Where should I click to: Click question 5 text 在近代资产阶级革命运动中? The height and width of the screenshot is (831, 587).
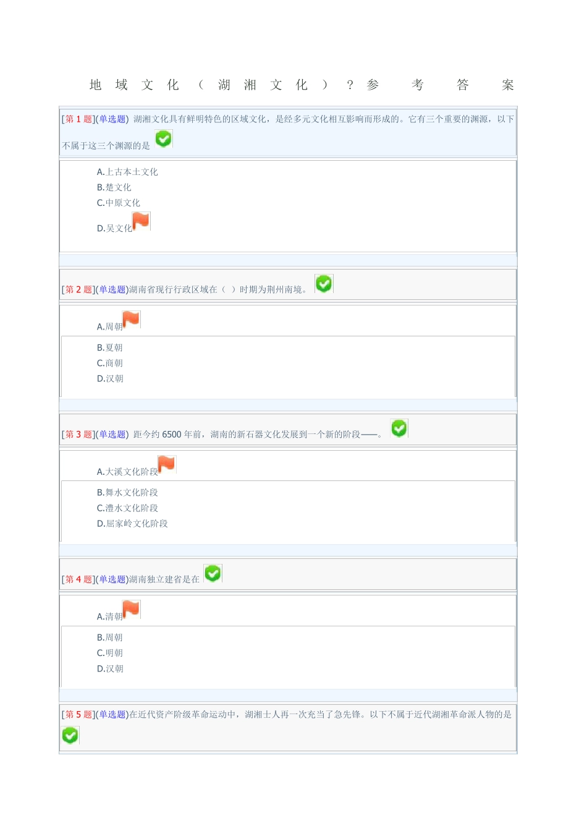182,714
